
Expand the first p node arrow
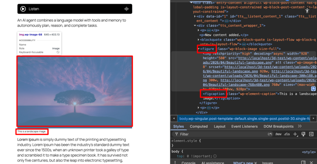198,30
